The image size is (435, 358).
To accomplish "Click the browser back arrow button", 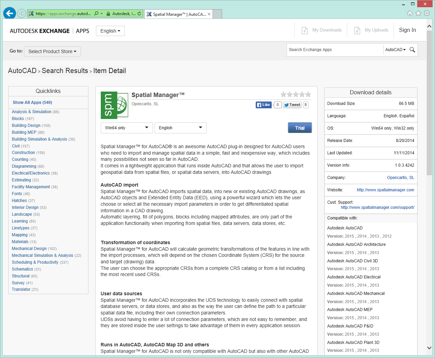I will click(x=10, y=13).
